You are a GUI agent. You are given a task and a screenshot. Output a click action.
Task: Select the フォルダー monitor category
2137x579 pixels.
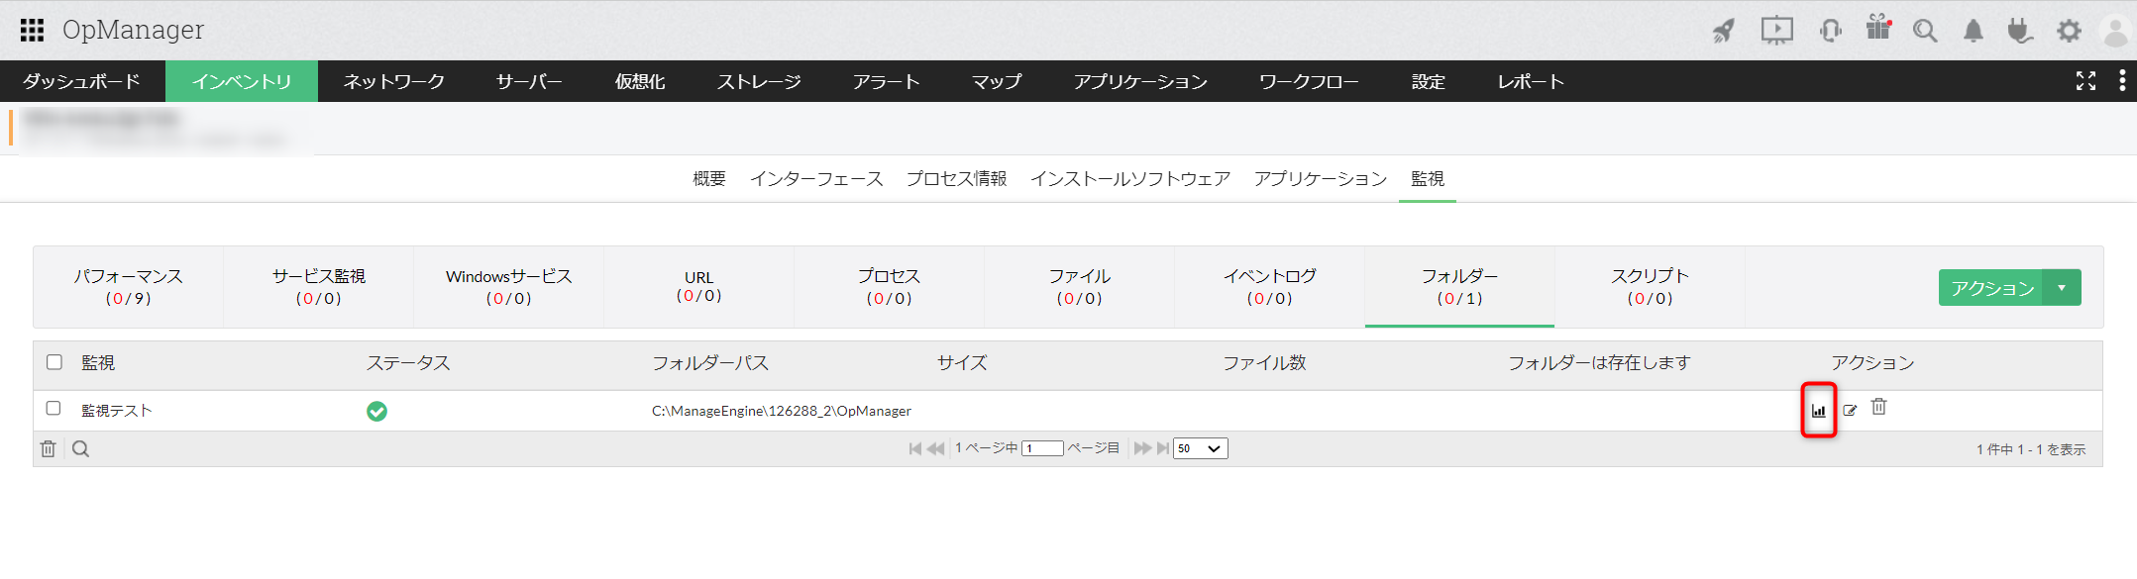(x=1460, y=287)
